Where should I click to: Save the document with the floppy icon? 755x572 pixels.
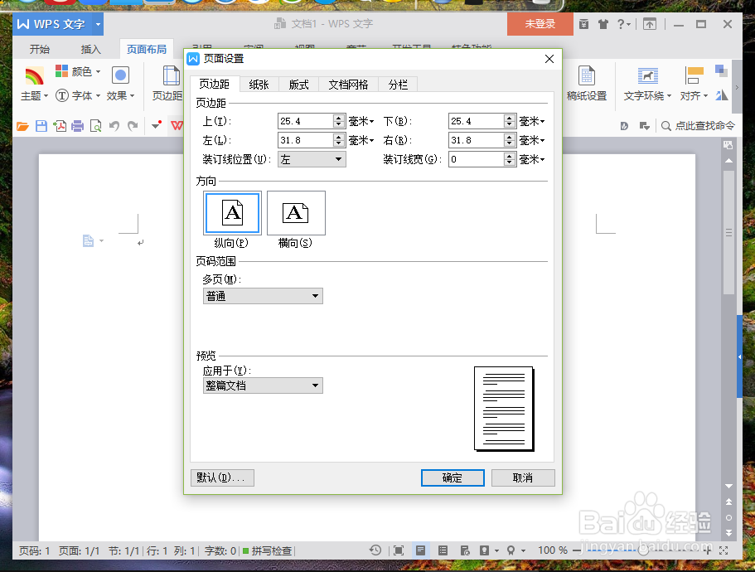[x=41, y=126]
